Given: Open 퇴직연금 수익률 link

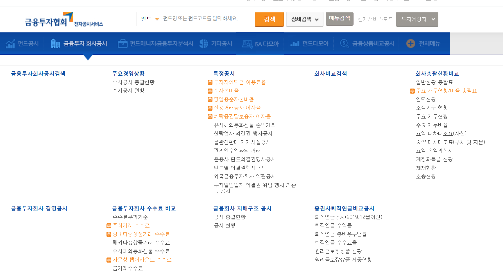Looking at the screenshot, I should click(x=333, y=225).
